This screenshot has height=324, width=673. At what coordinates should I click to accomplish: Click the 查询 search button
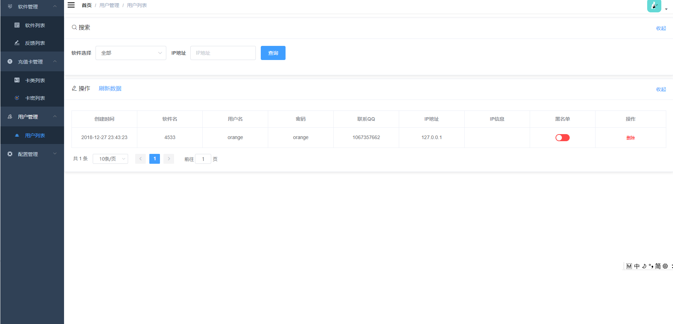pyautogui.click(x=273, y=53)
